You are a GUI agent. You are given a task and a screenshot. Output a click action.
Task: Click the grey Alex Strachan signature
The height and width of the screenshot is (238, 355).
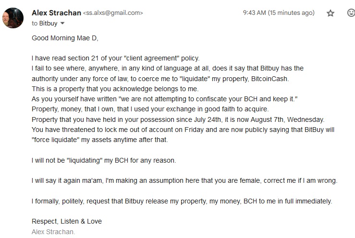(53, 232)
